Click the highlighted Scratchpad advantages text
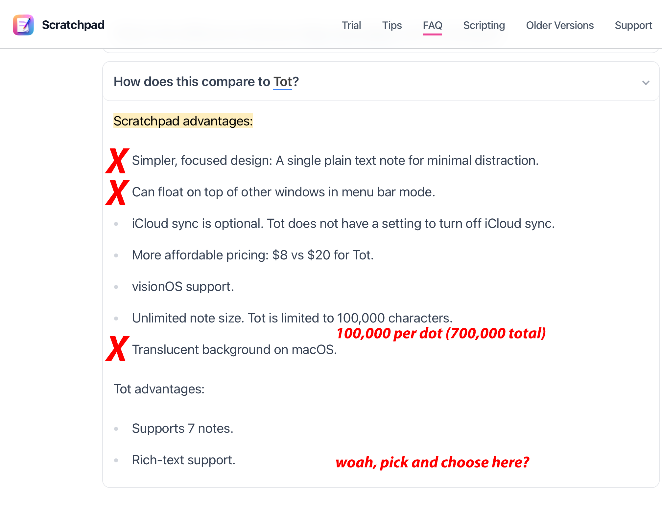 coord(183,121)
